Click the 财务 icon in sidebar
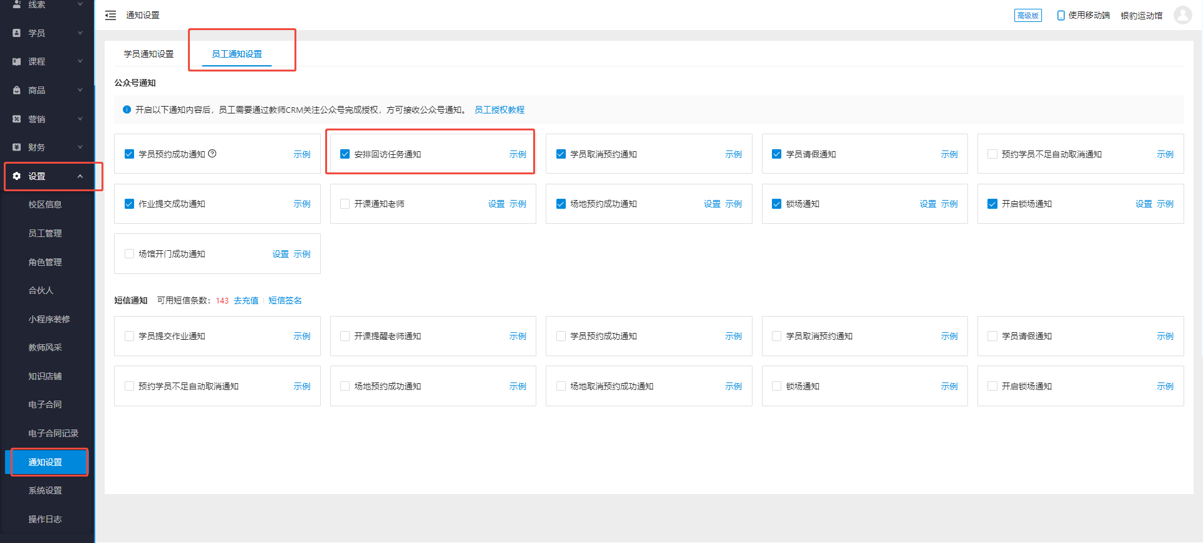The image size is (1203, 543). [17, 147]
